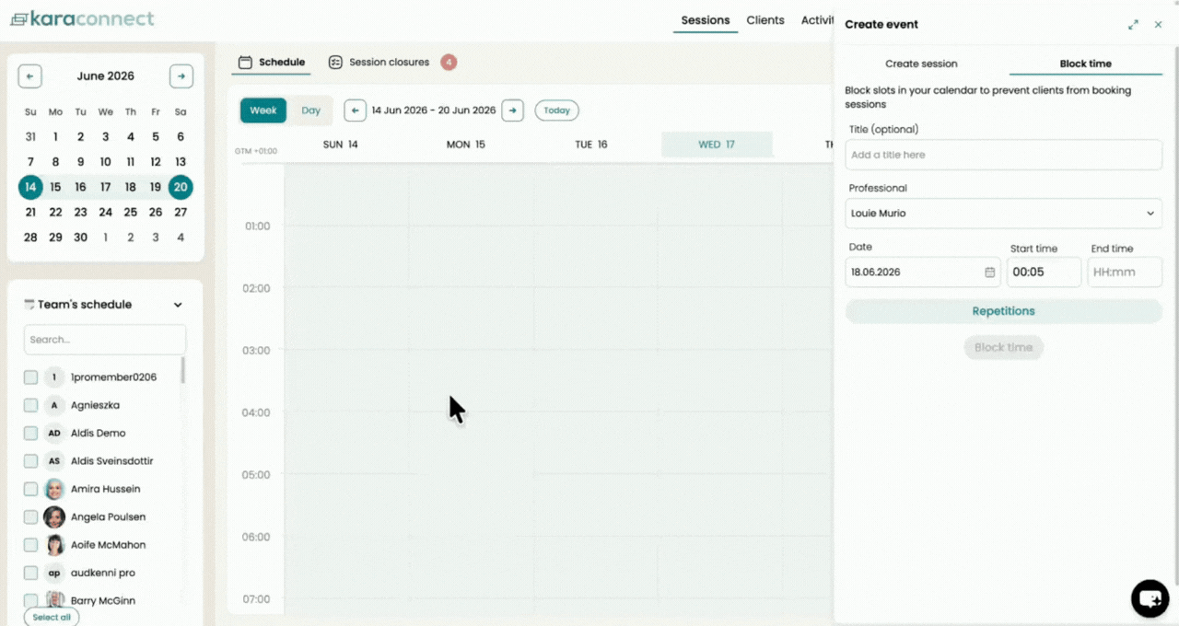1179x626 pixels.
Task: Switch to the Create session tab
Action: 921,64
